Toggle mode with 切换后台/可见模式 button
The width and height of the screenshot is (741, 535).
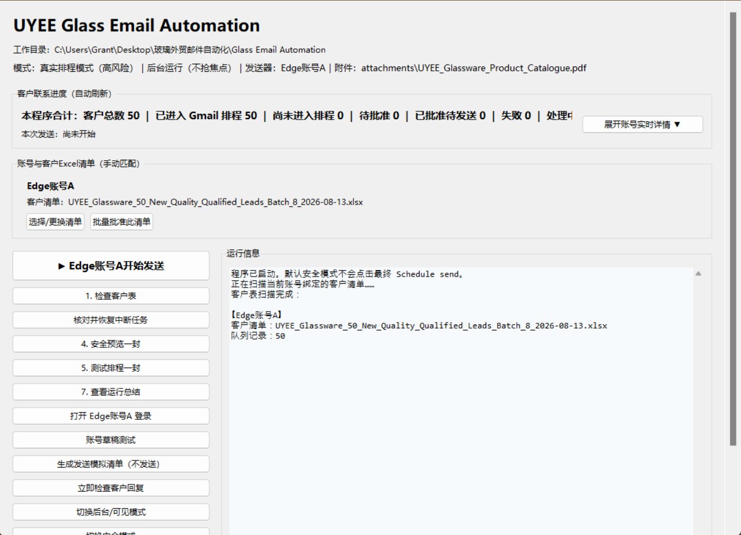pyautogui.click(x=111, y=512)
